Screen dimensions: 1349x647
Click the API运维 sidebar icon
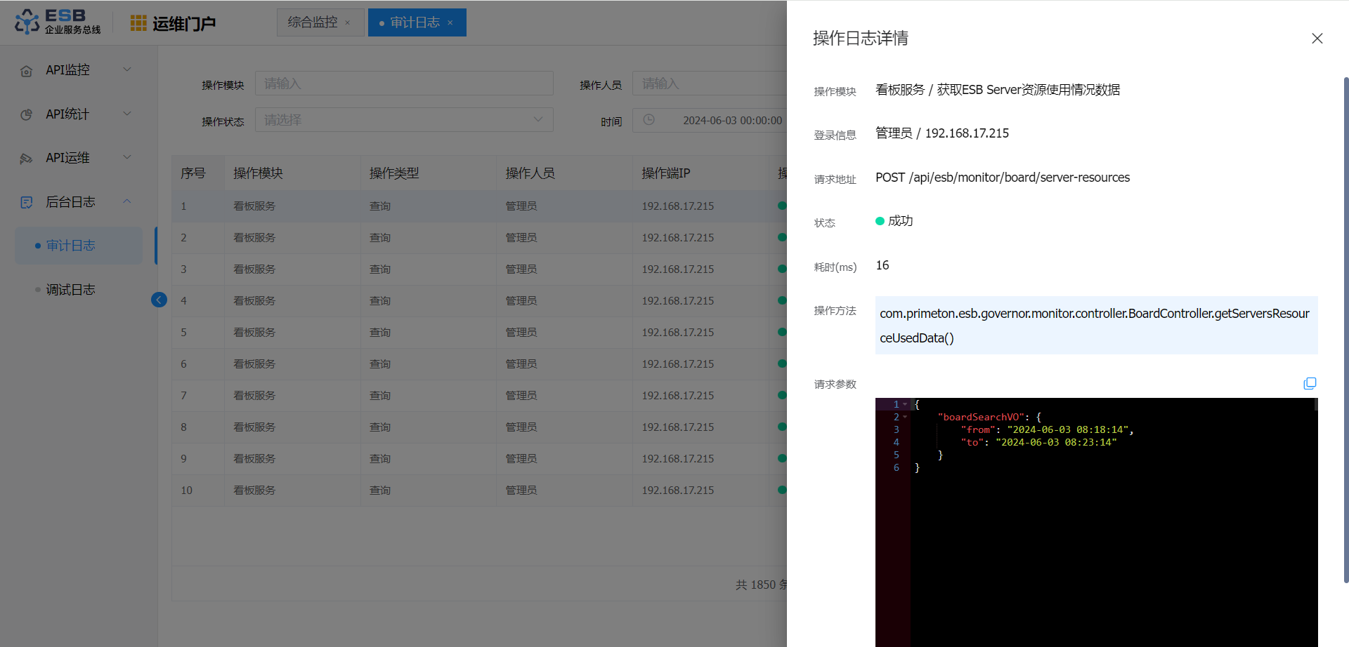tap(27, 159)
